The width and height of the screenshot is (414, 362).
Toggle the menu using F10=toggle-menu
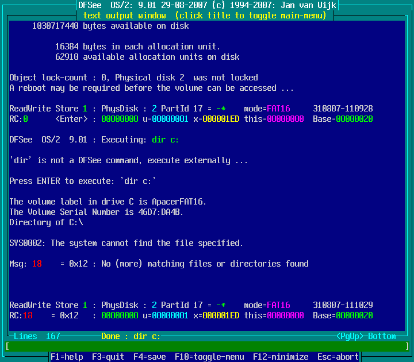(209, 357)
